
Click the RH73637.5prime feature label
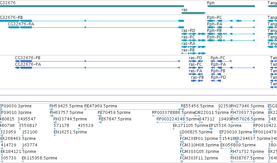(247, 113)
